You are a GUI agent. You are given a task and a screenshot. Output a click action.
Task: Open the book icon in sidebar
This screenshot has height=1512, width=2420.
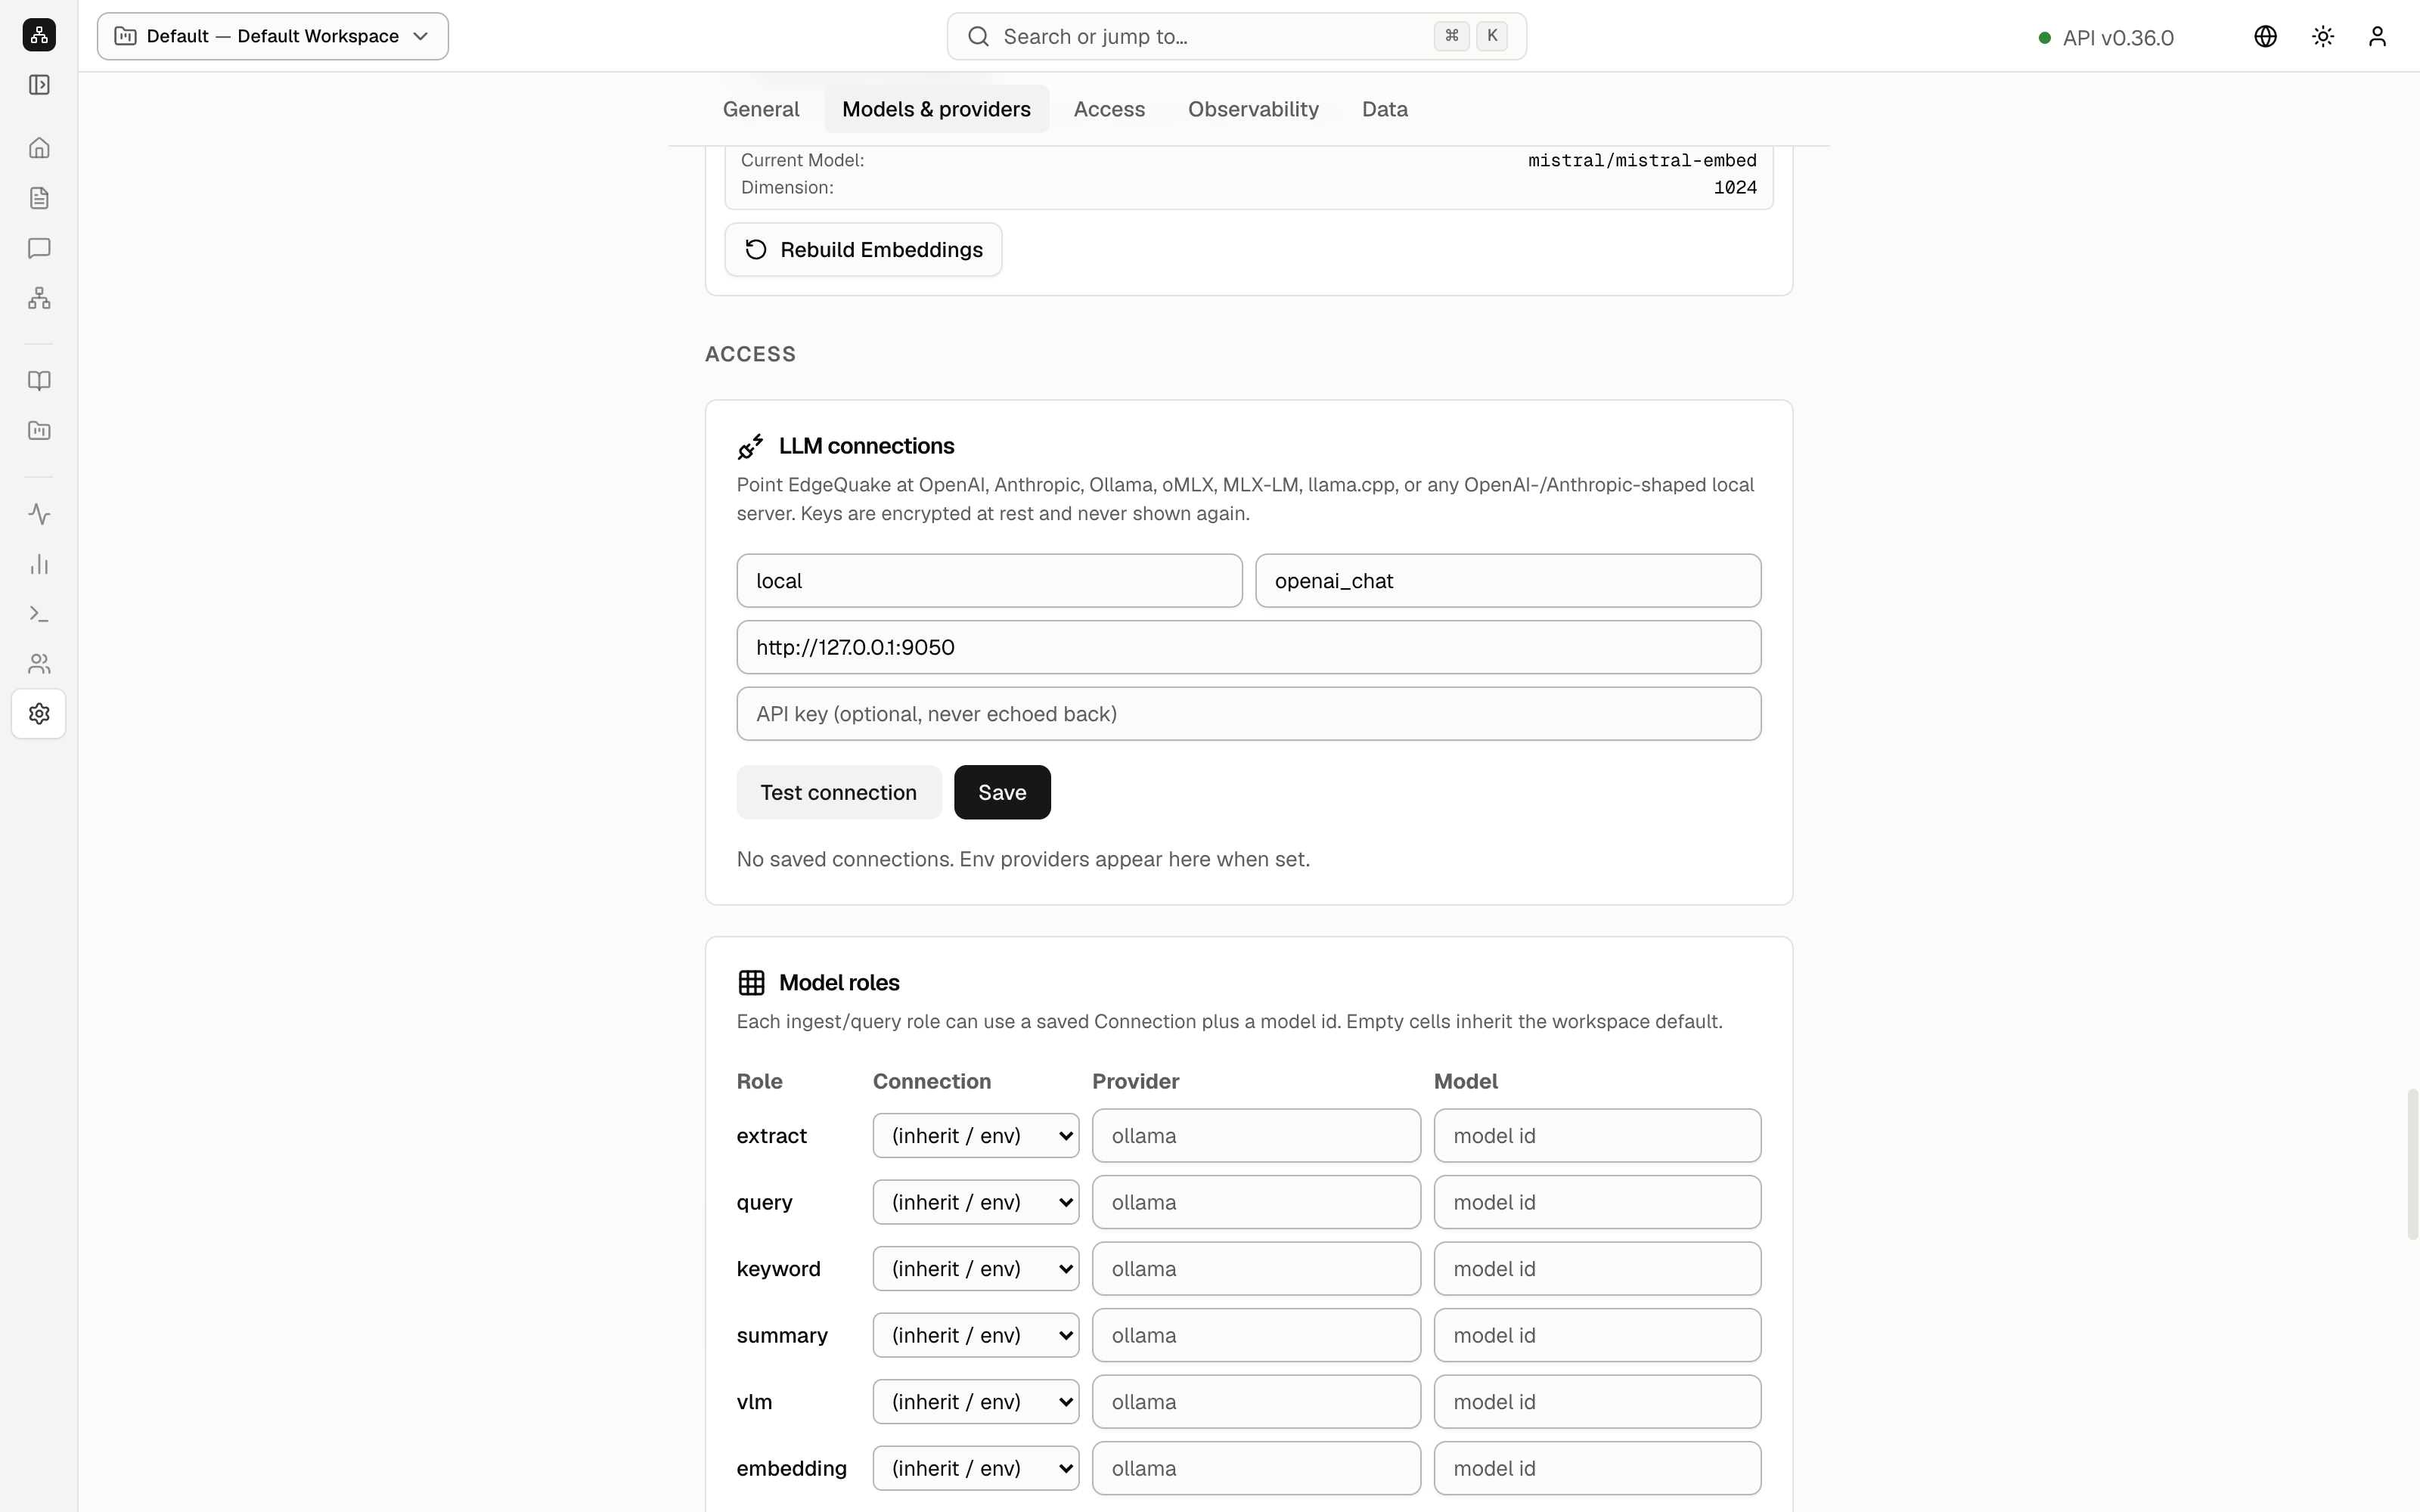[x=39, y=381]
